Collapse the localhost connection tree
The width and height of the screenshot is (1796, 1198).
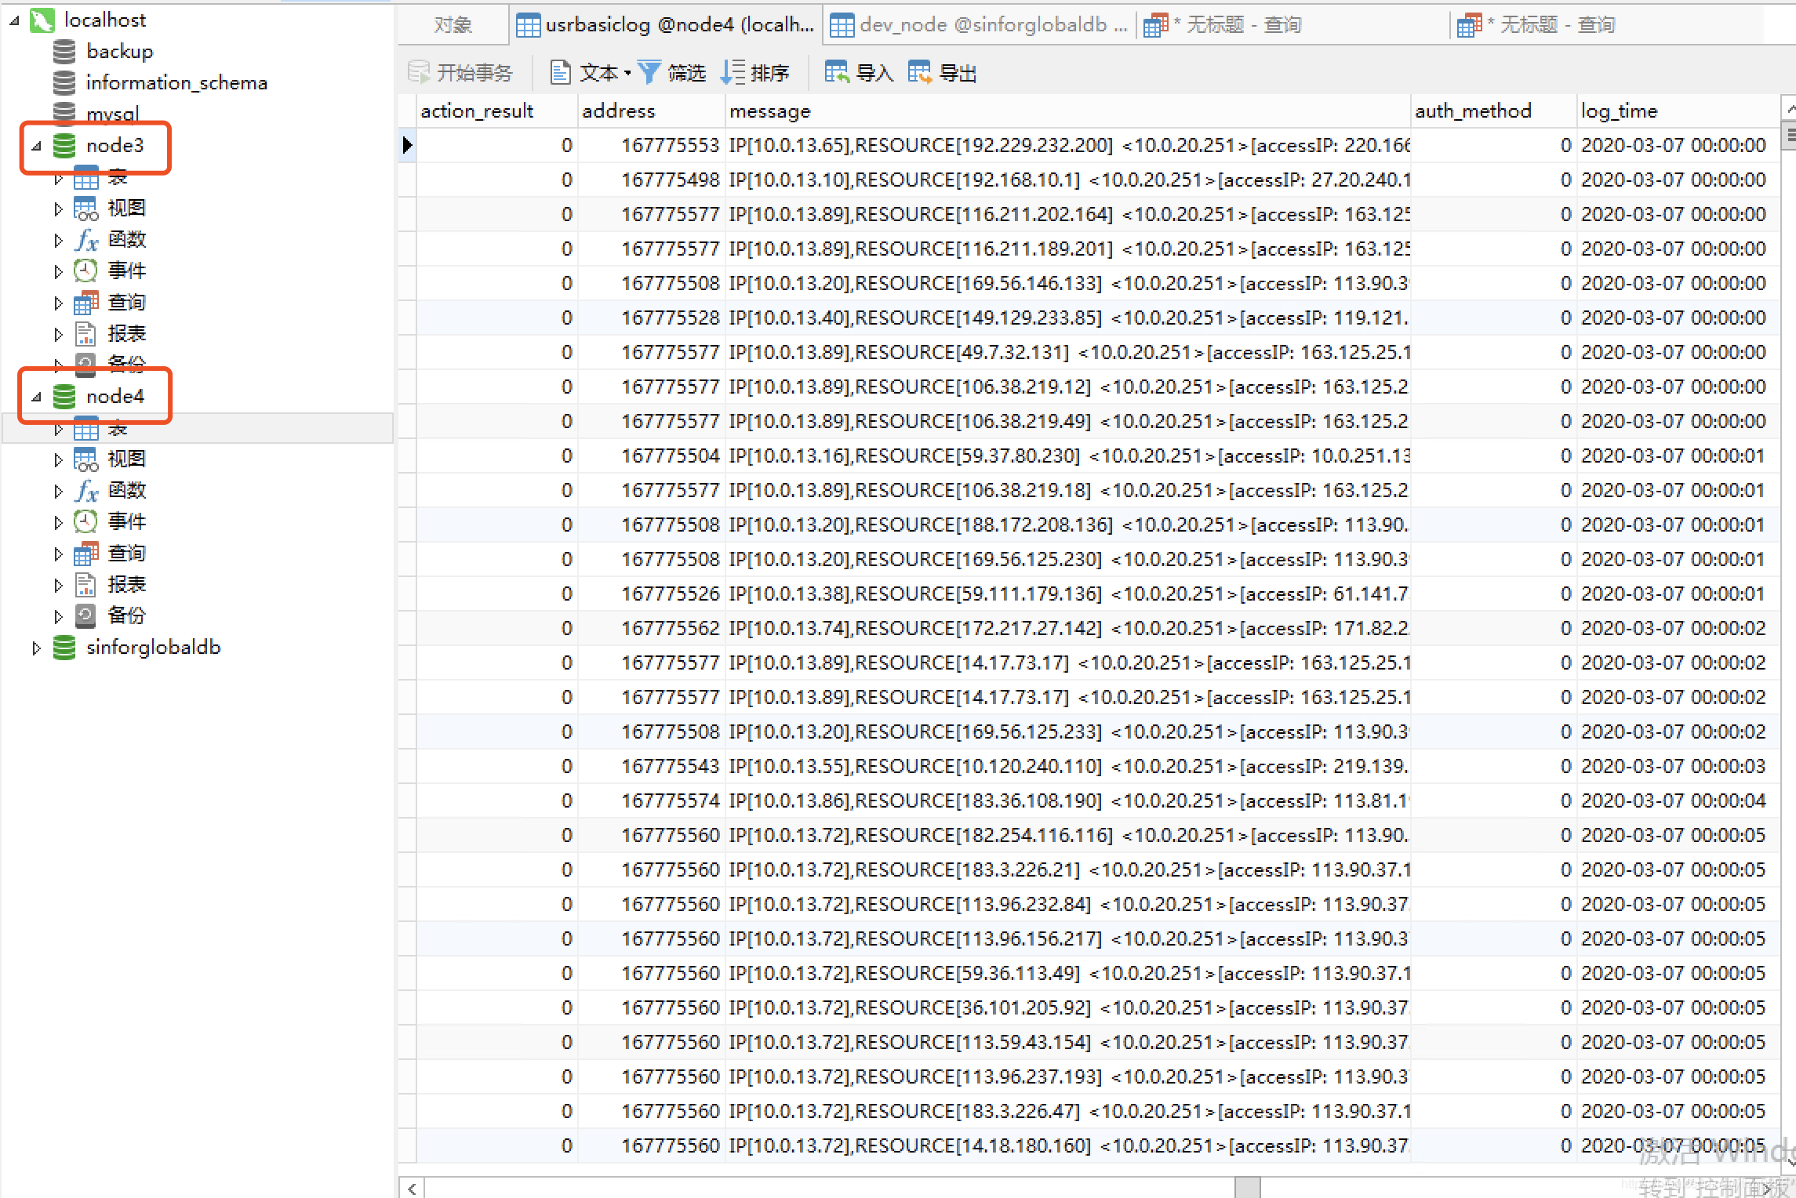[14, 20]
